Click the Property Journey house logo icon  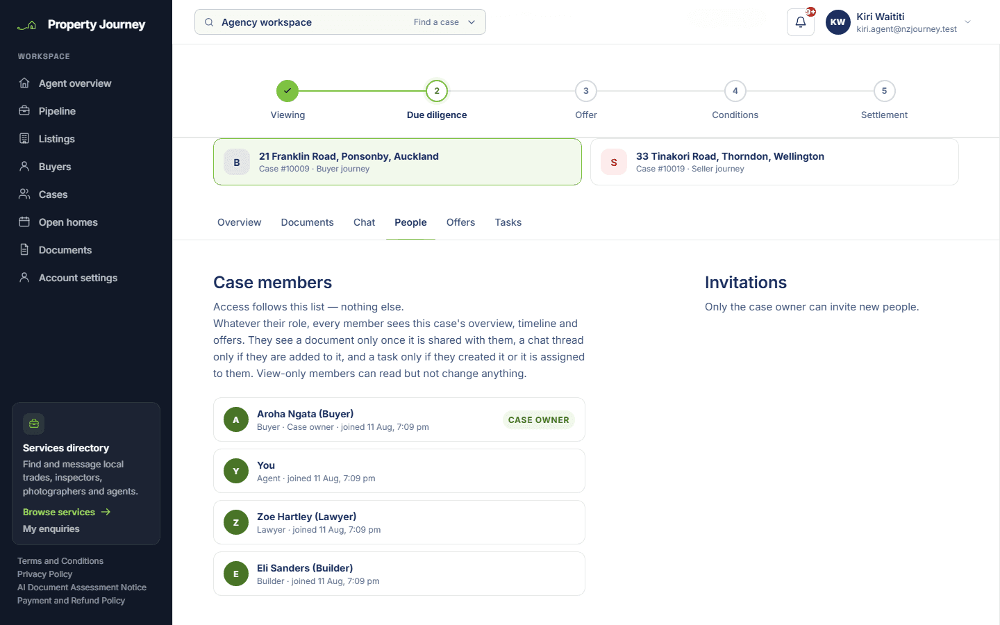click(27, 25)
